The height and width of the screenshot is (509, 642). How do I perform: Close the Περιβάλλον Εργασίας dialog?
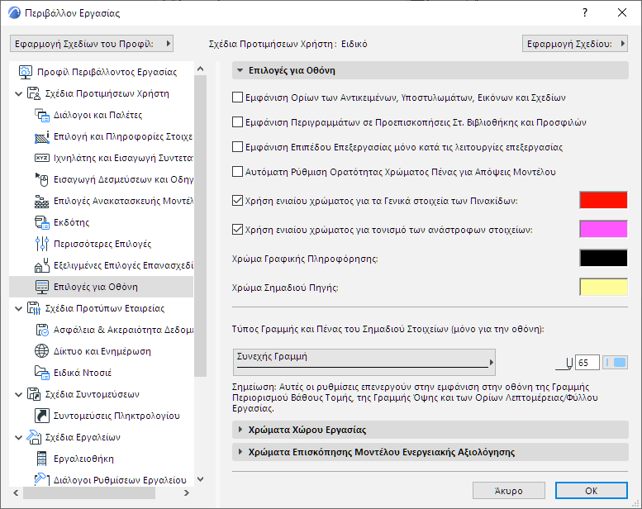tap(622, 12)
